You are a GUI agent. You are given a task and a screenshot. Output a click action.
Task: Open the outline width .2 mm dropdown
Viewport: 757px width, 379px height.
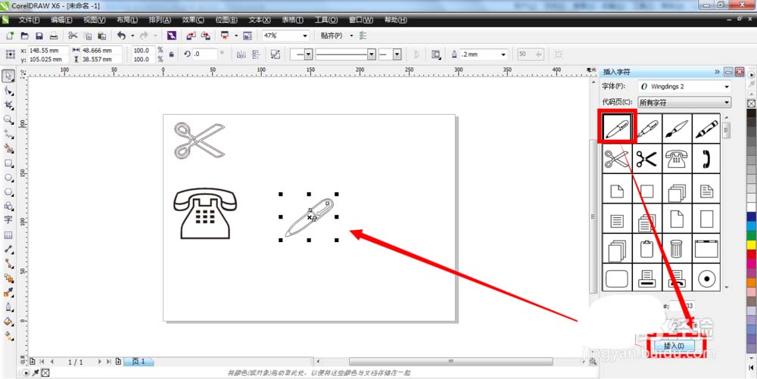click(503, 54)
